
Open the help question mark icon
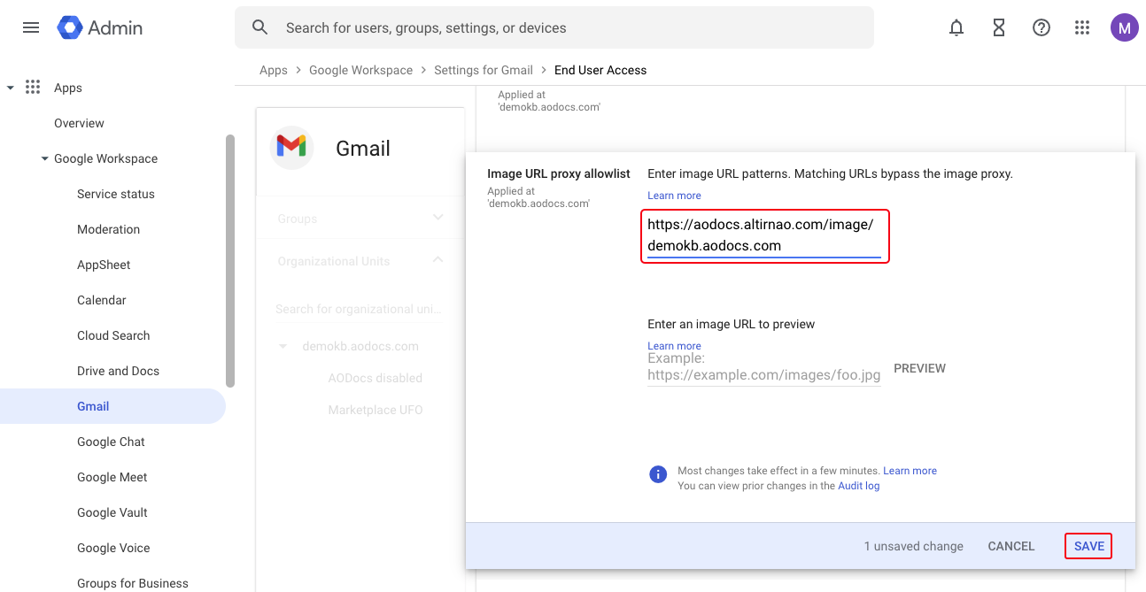[x=1041, y=27]
